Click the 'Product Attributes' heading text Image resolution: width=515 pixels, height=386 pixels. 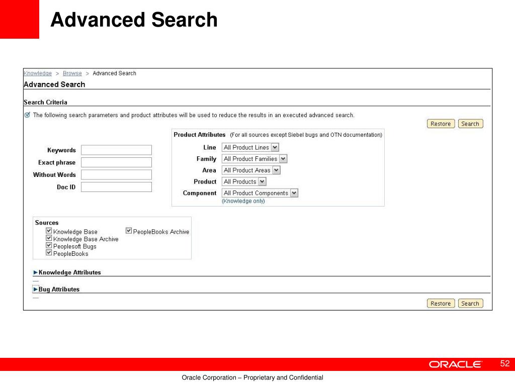pyautogui.click(x=199, y=135)
